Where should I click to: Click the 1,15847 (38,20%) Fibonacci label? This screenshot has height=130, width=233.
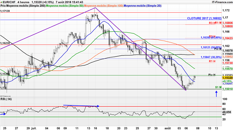[x=211, y=57]
